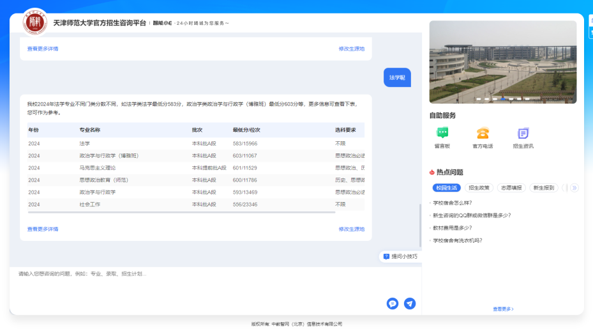
Task: Click 修改生源地 below the 法学 score table
Action: tap(351, 229)
